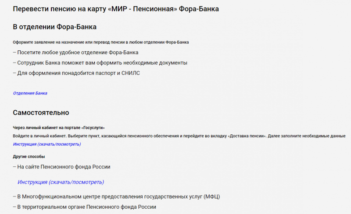
Task: Open the Отделения Банка link
Action: pyautogui.click(x=30, y=93)
